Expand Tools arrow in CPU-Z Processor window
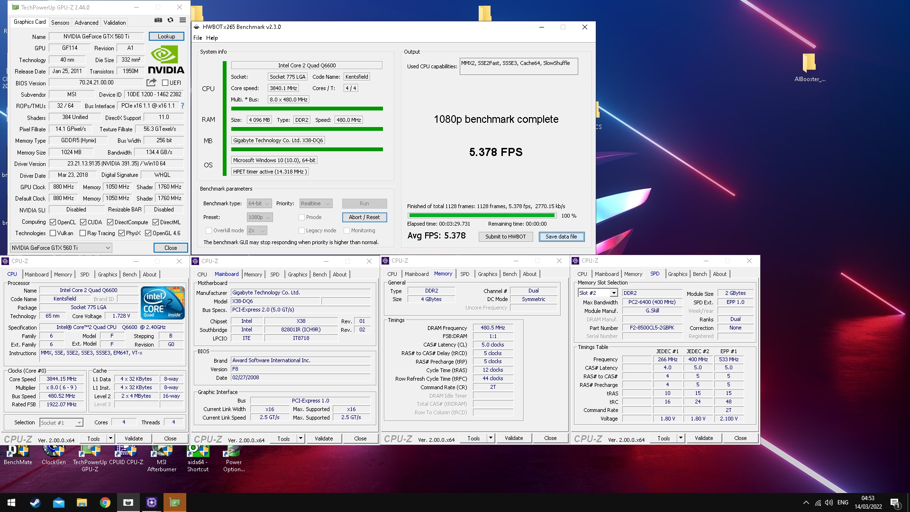The height and width of the screenshot is (512, 910). coord(110,439)
